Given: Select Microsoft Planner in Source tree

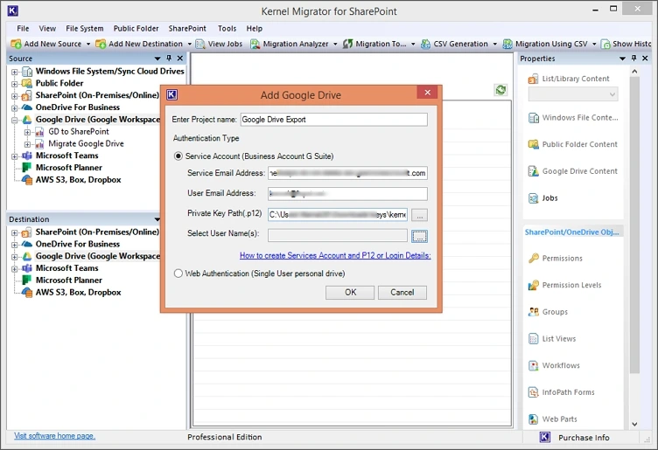Looking at the screenshot, I should tap(69, 168).
